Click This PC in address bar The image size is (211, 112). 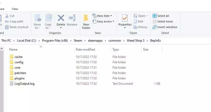pyautogui.click(x=6, y=41)
